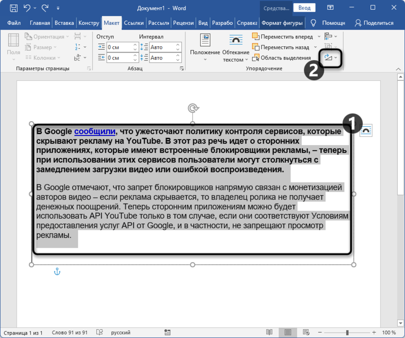Open the Абзац dialog launcher
Image resolution: width=405 pixels, height=338 pixels.
[x=182, y=69]
